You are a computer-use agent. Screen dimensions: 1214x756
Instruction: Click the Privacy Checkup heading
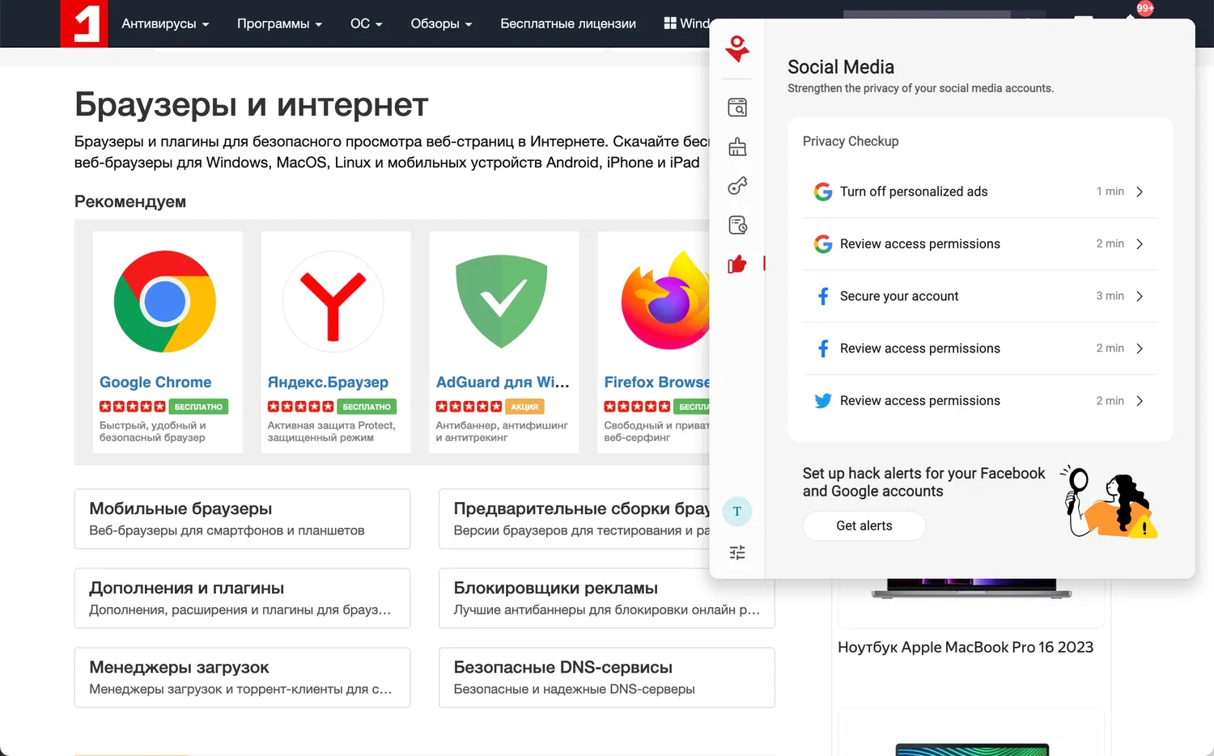click(851, 141)
